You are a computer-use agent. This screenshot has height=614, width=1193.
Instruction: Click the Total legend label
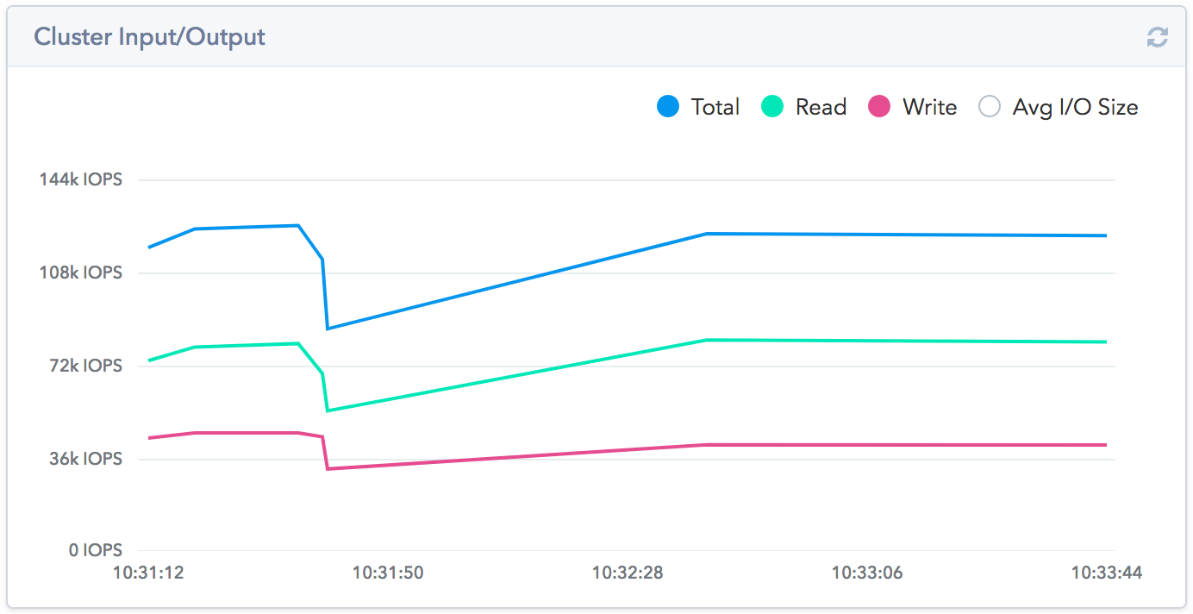coord(715,107)
